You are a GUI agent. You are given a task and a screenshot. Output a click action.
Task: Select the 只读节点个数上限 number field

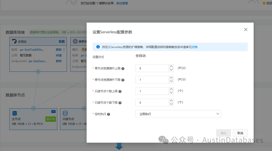pyautogui.click(x=152, y=91)
